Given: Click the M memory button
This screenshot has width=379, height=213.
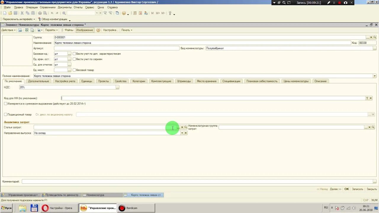Looking at the screenshot, I should [152, 13].
